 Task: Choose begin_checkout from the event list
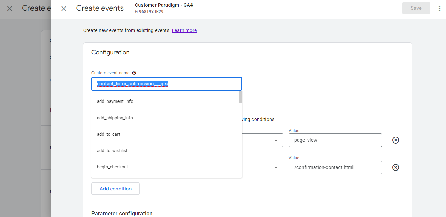click(112, 167)
